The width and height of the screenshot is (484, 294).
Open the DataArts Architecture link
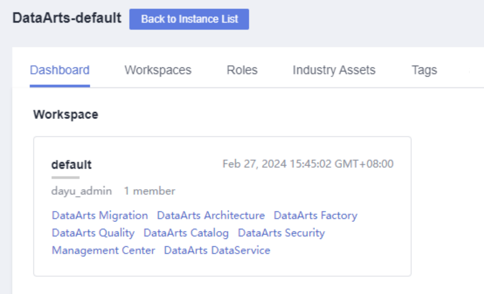[211, 216]
